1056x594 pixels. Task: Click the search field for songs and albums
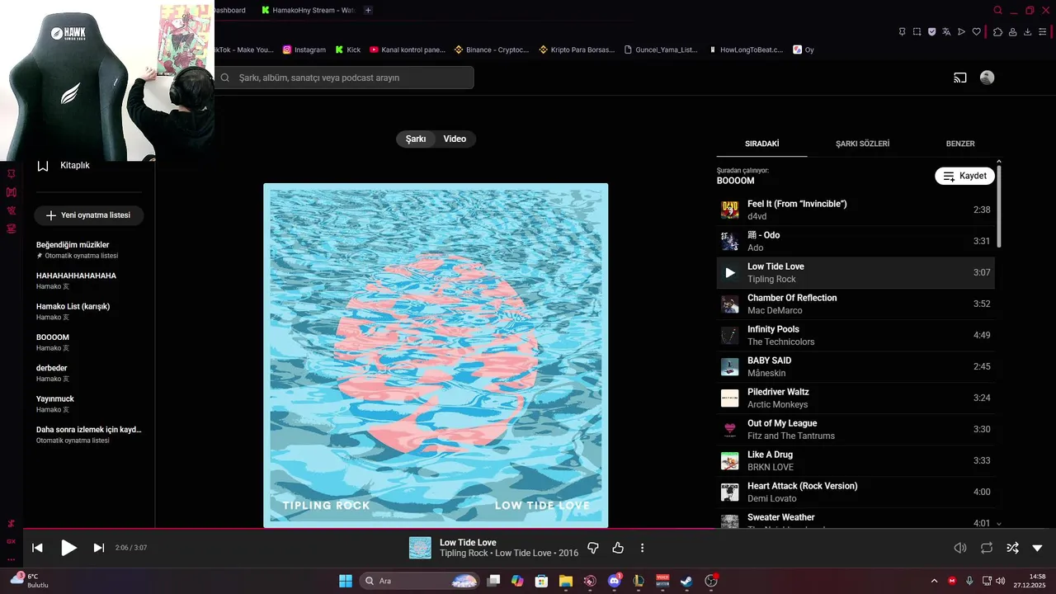[345, 78]
